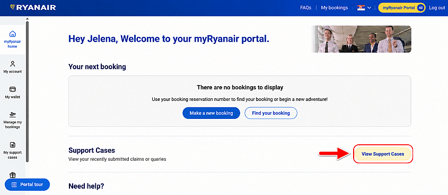The image size is (448, 195).
Task: Click the Your next booking heading
Action: click(x=97, y=67)
